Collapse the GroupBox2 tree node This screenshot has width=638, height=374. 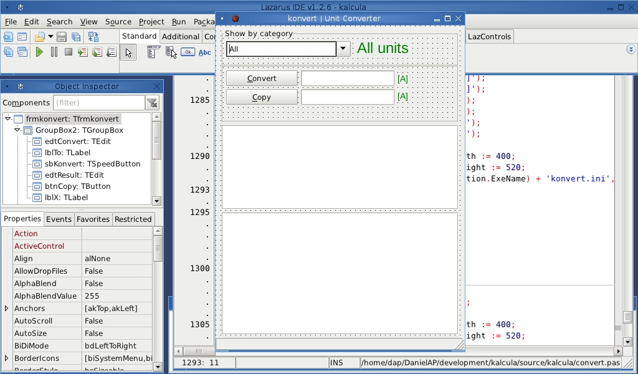pos(17,130)
